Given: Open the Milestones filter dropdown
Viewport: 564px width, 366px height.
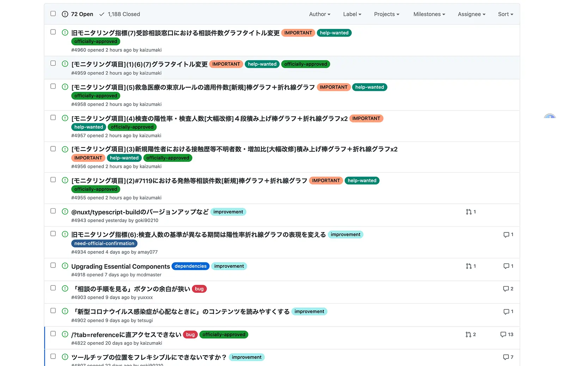Looking at the screenshot, I should 429,14.
